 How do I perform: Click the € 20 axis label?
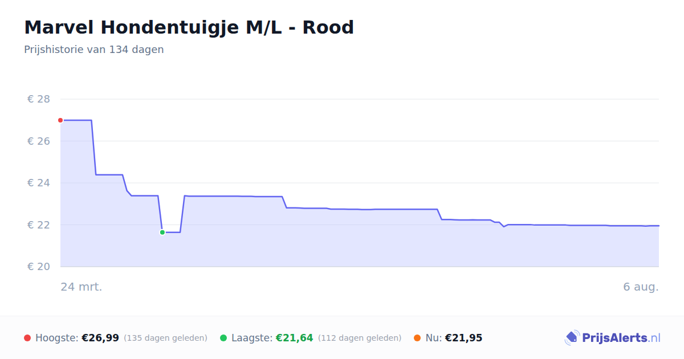click(x=39, y=267)
